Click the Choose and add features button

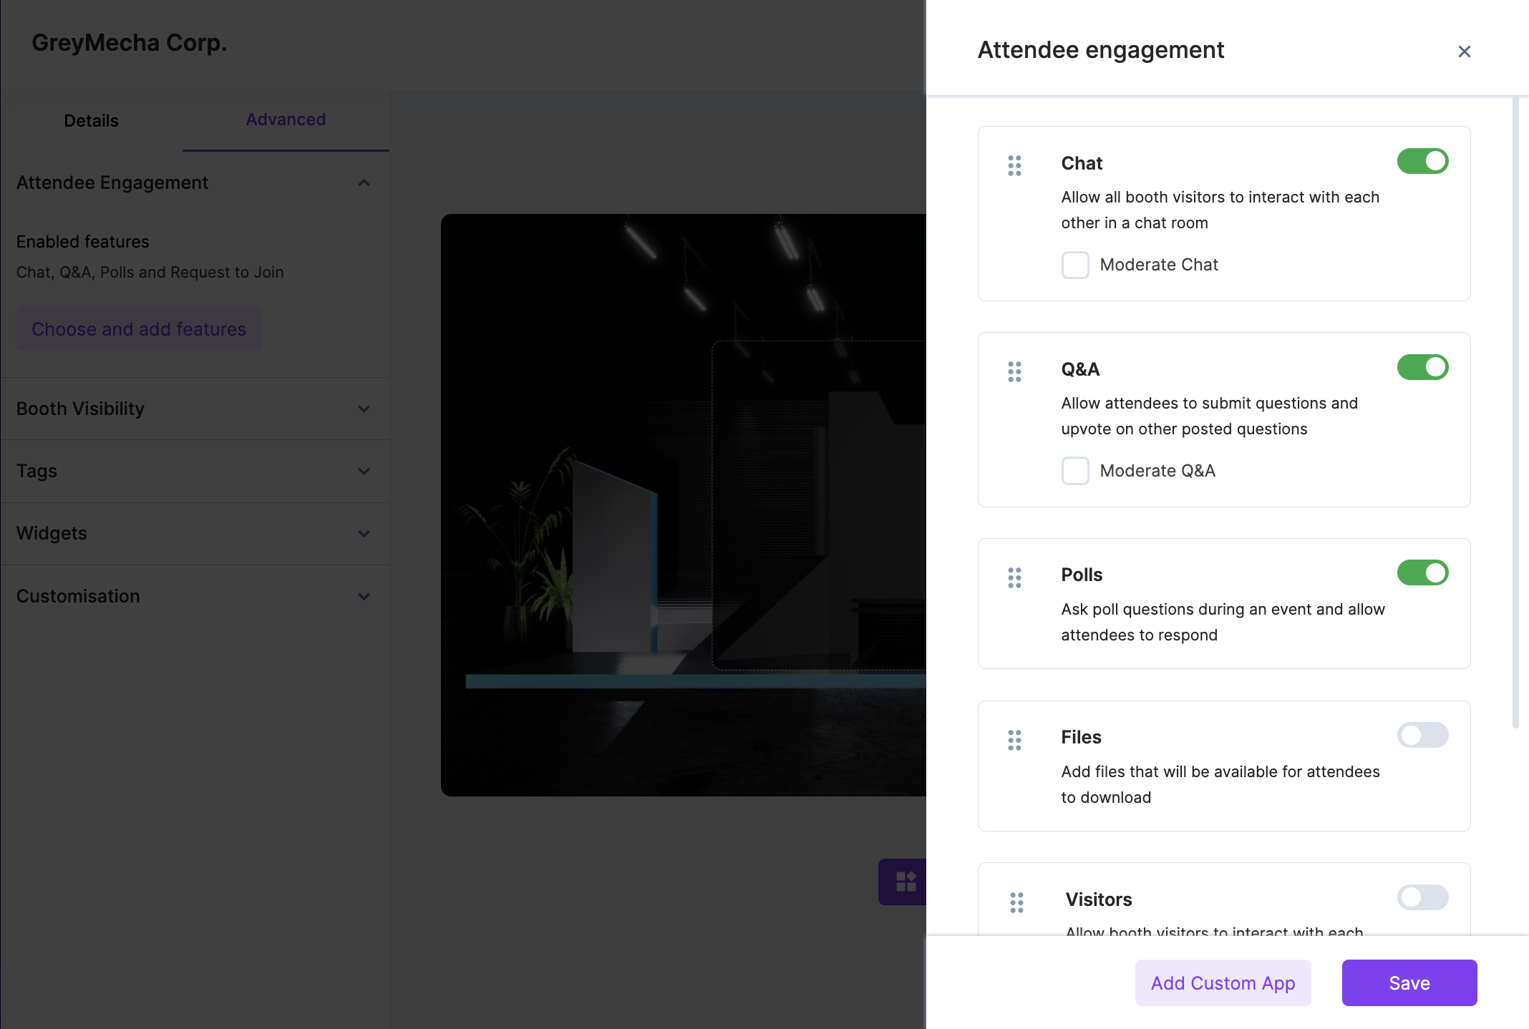coord(138,328)
